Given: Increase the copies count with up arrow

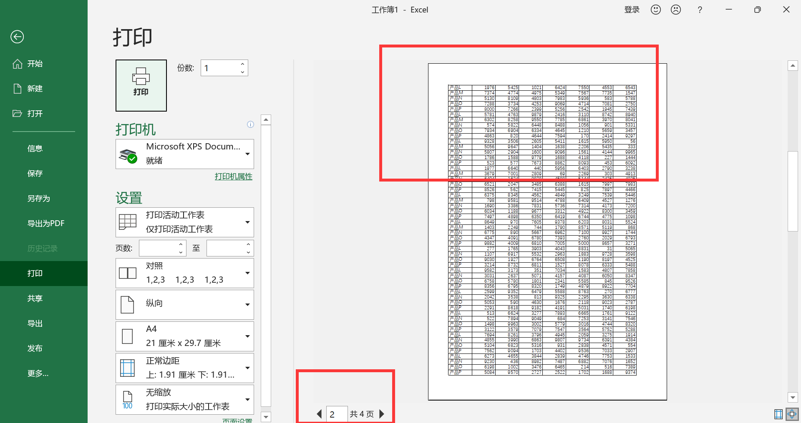Looking at the screenshot, I should coord(242,64).
